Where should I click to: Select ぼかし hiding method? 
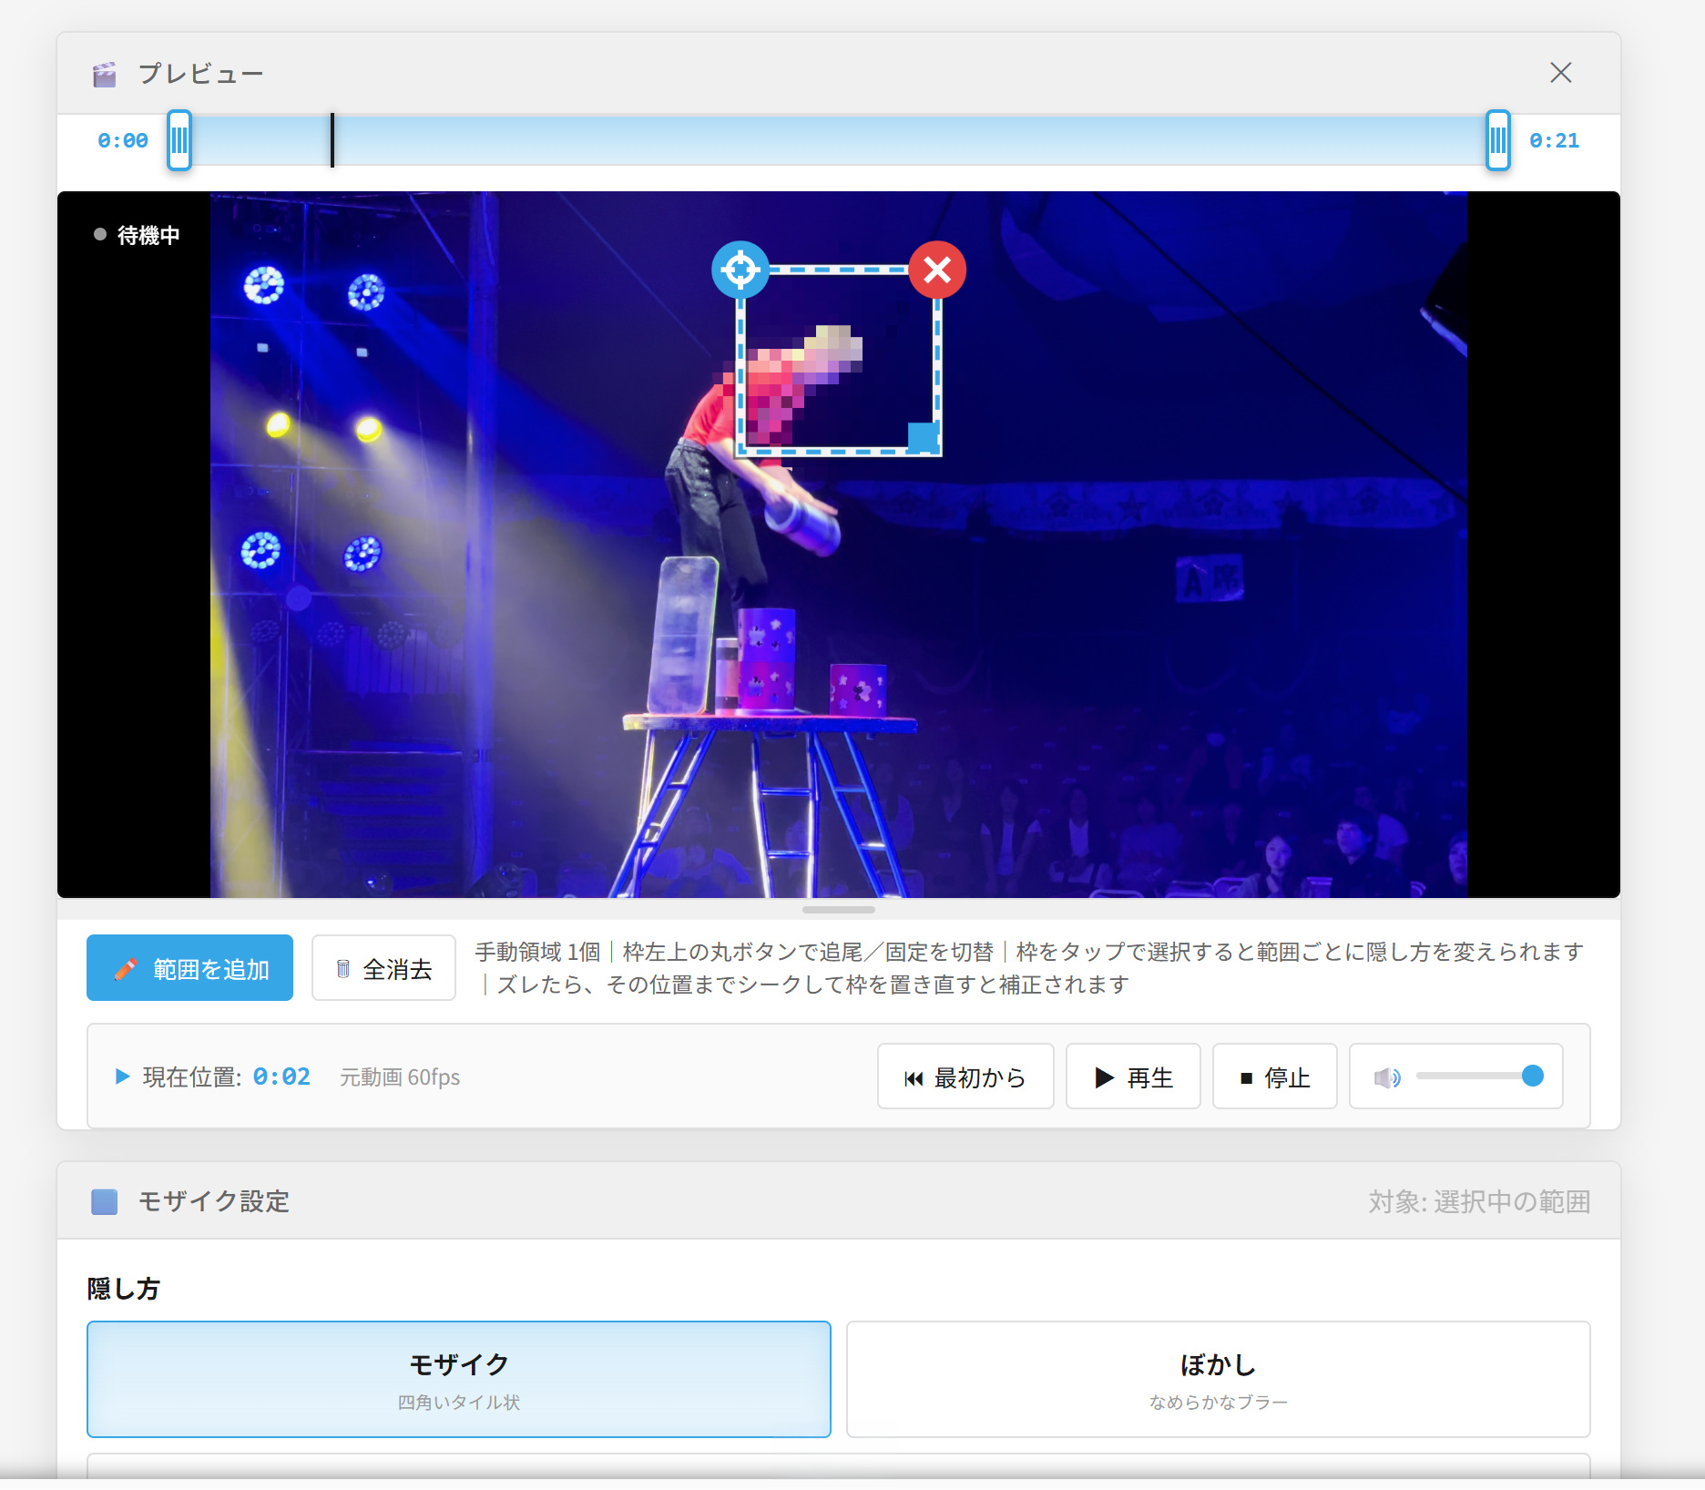click(x=1218, y=1379)
